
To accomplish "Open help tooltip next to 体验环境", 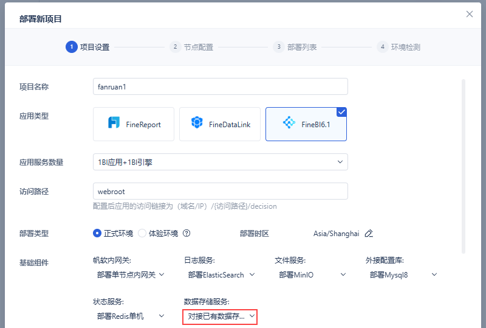I will [x=187, y=233].
